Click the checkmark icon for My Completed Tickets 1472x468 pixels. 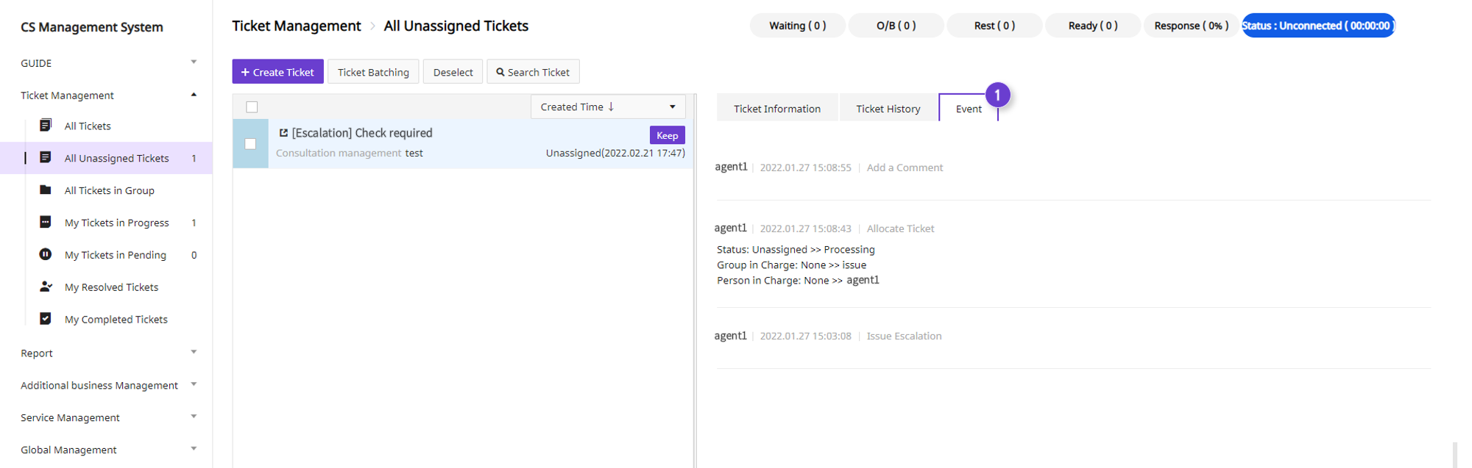pos(45,319)
